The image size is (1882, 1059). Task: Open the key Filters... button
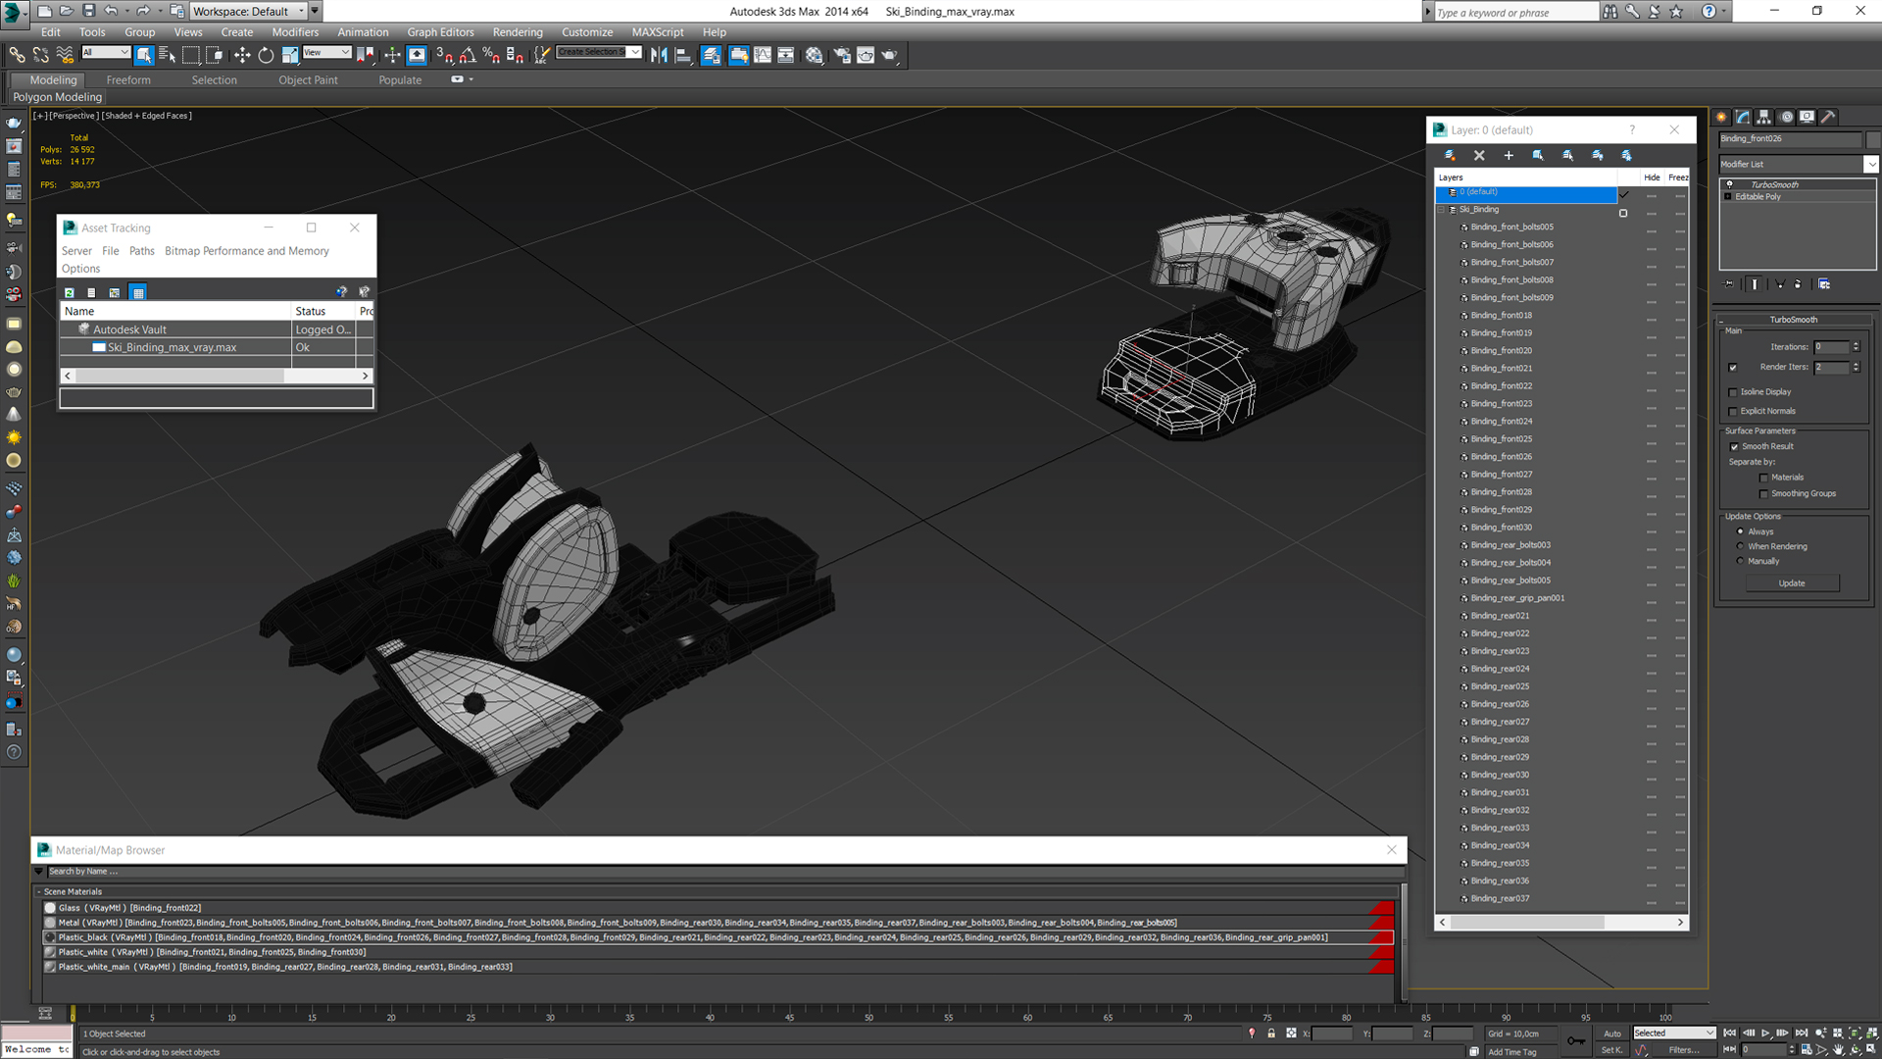pos(1684,1050)
